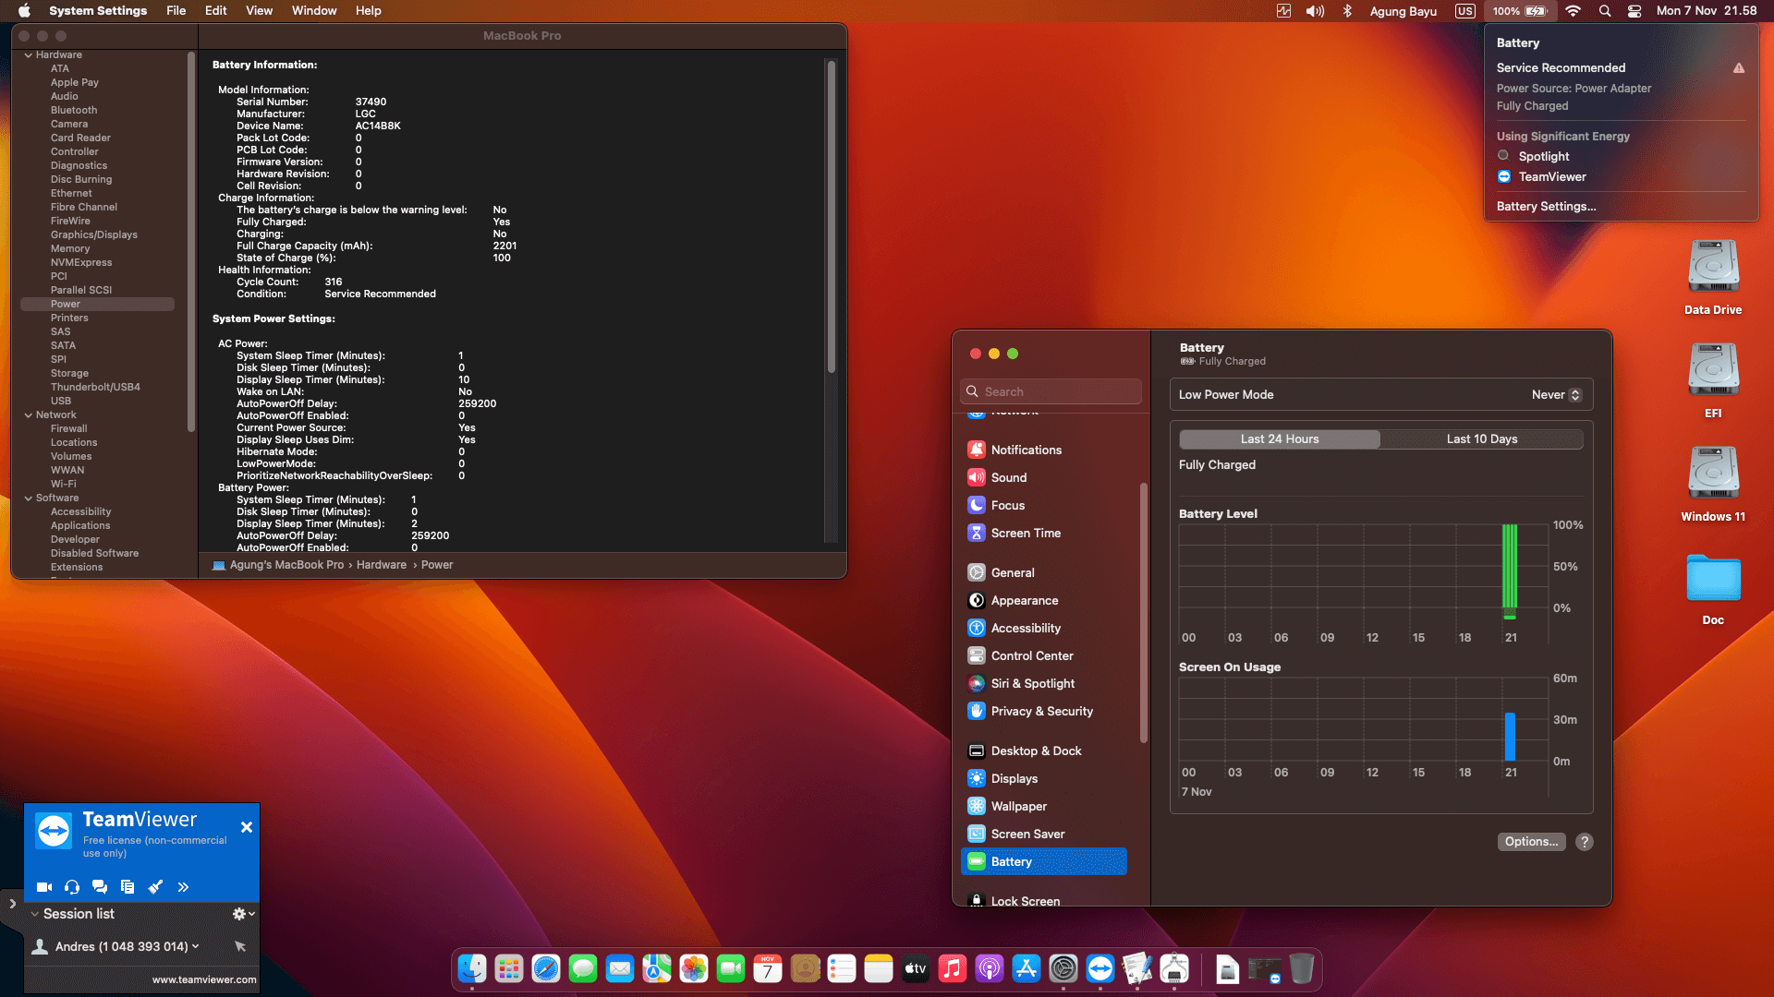1774x997 pixels.
Task: Open the Help menu in the menu bar
Action: coord(369,11)
